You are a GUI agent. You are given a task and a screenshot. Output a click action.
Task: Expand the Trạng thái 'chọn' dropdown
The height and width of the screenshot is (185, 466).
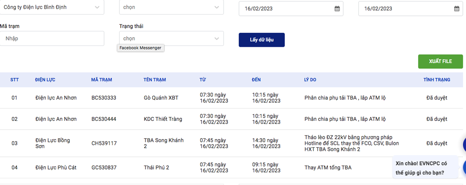tap(217, 39)
